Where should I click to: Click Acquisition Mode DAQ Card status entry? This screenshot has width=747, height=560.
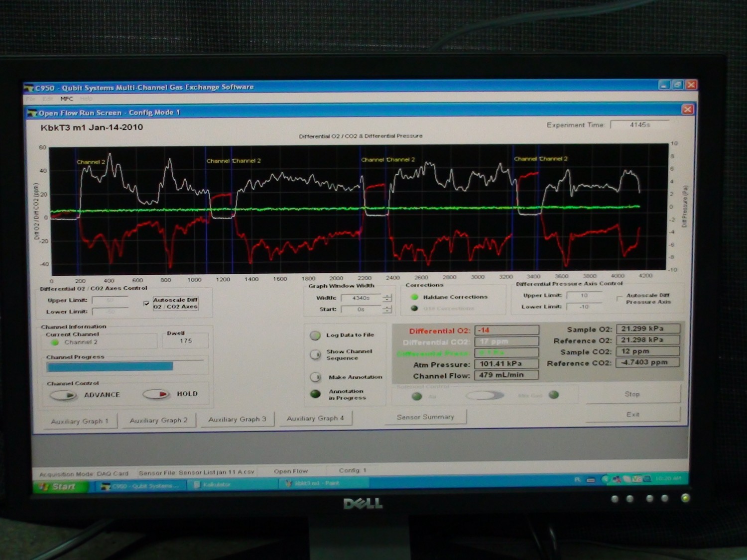point(84,474)
